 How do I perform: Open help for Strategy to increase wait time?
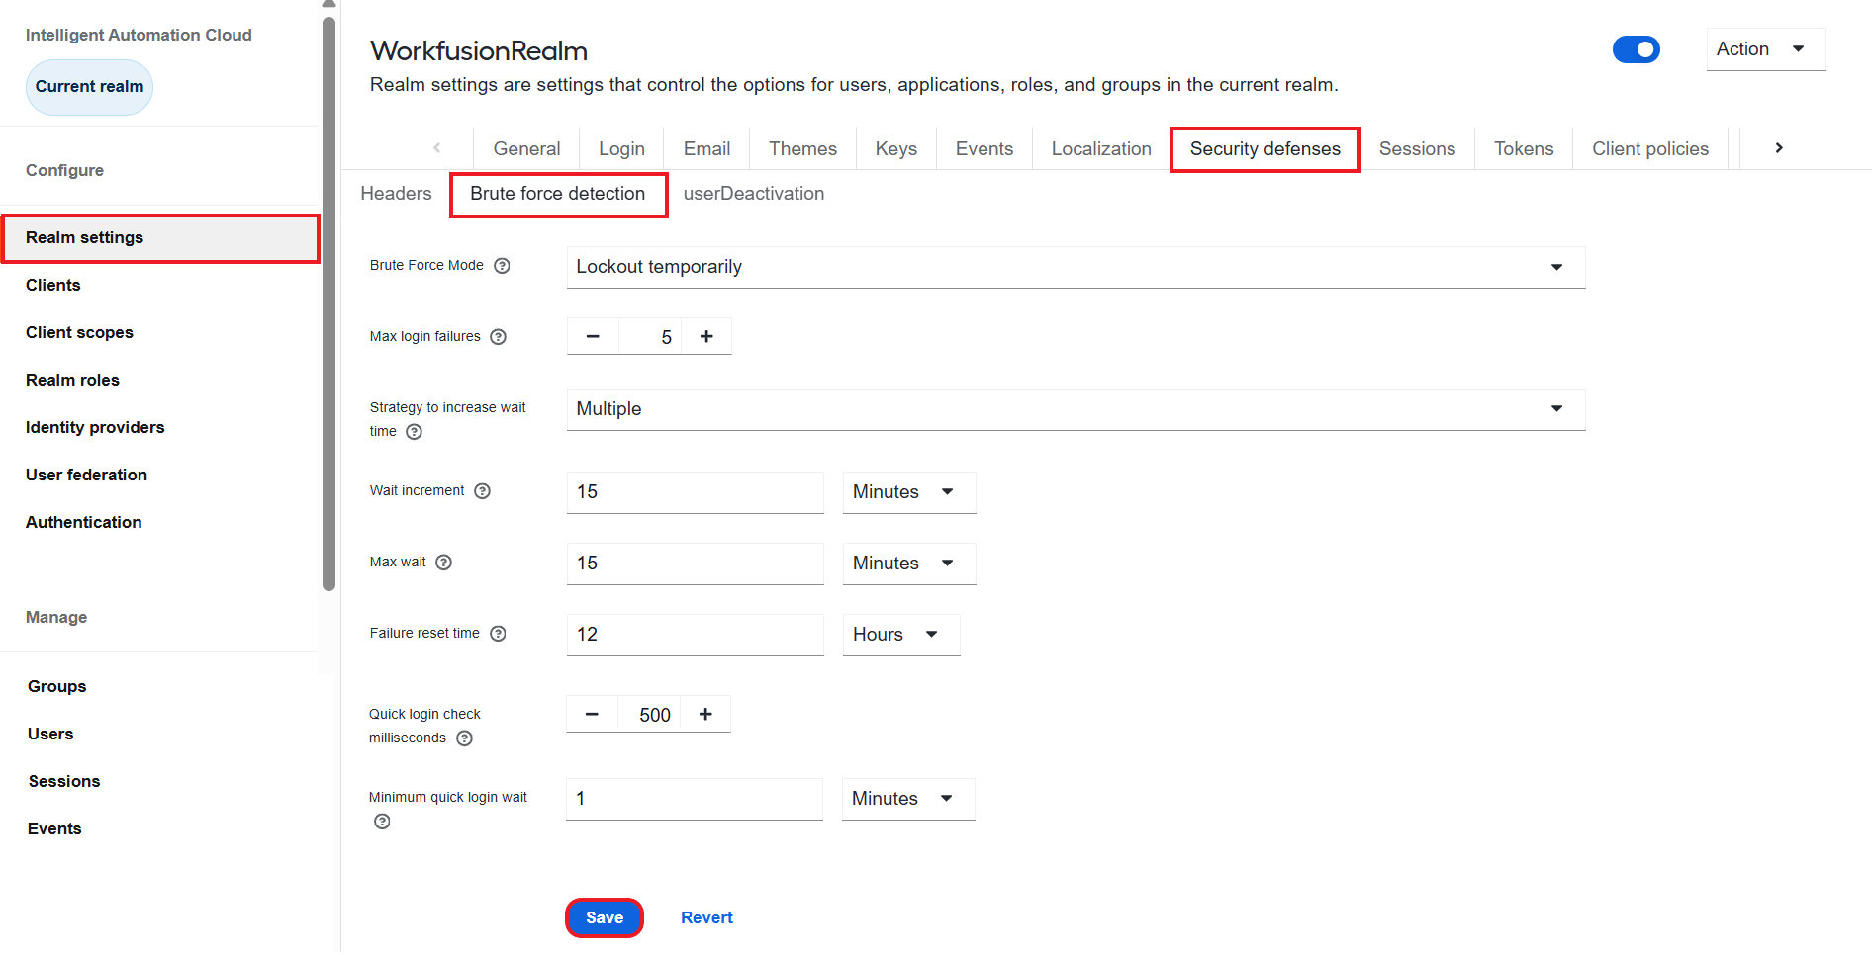[415, 432]
